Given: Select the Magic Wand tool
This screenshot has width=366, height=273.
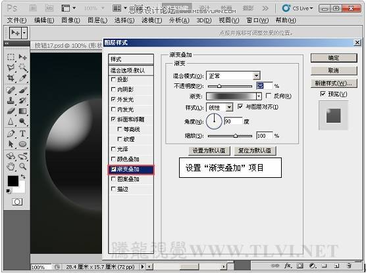Looking at the screenshot, I should click(x=22, y=68).
